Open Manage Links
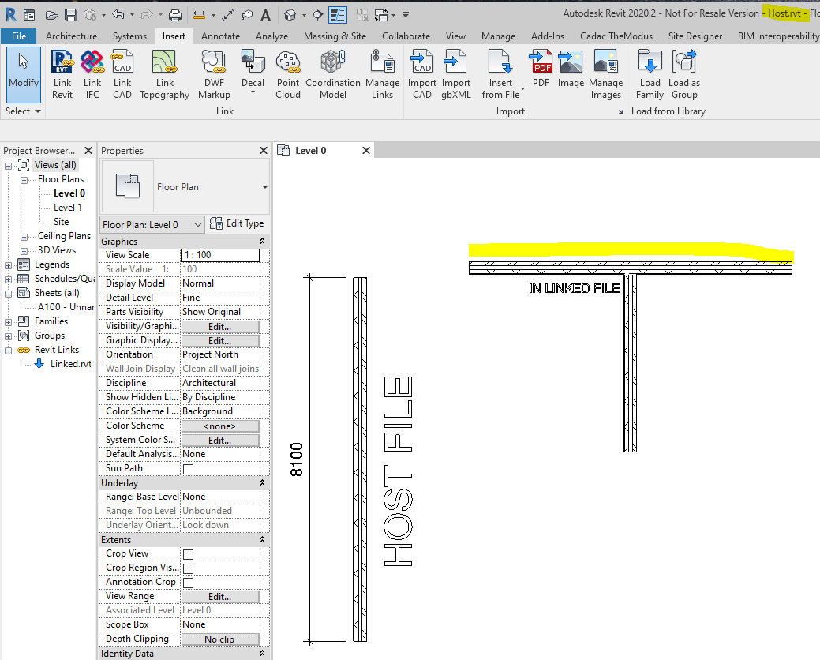 click(x=382, y=74)
